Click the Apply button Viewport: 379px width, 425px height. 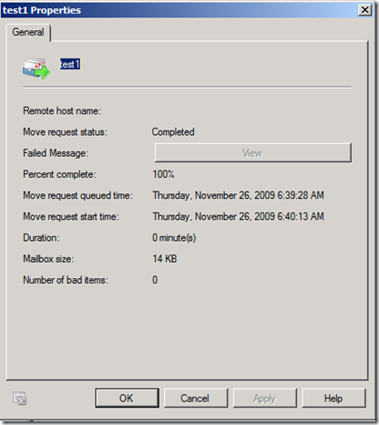coord(264,398)
